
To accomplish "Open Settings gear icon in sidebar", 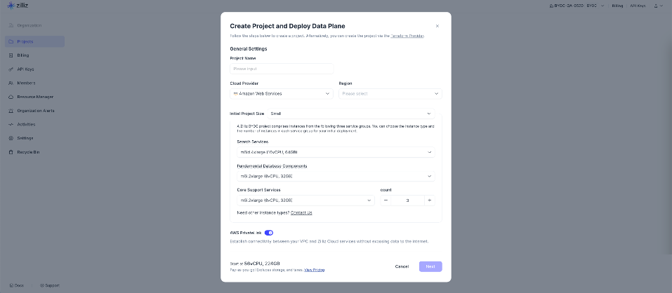I will coord(11,138).
